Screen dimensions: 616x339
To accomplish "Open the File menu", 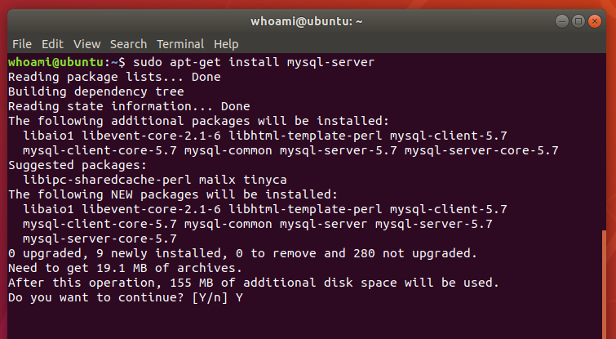I will tap(22, 43).
